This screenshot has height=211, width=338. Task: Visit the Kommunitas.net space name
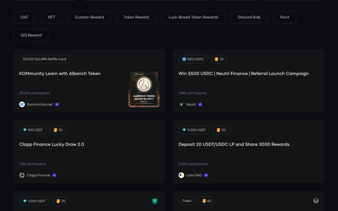click(x=40, y=104)
